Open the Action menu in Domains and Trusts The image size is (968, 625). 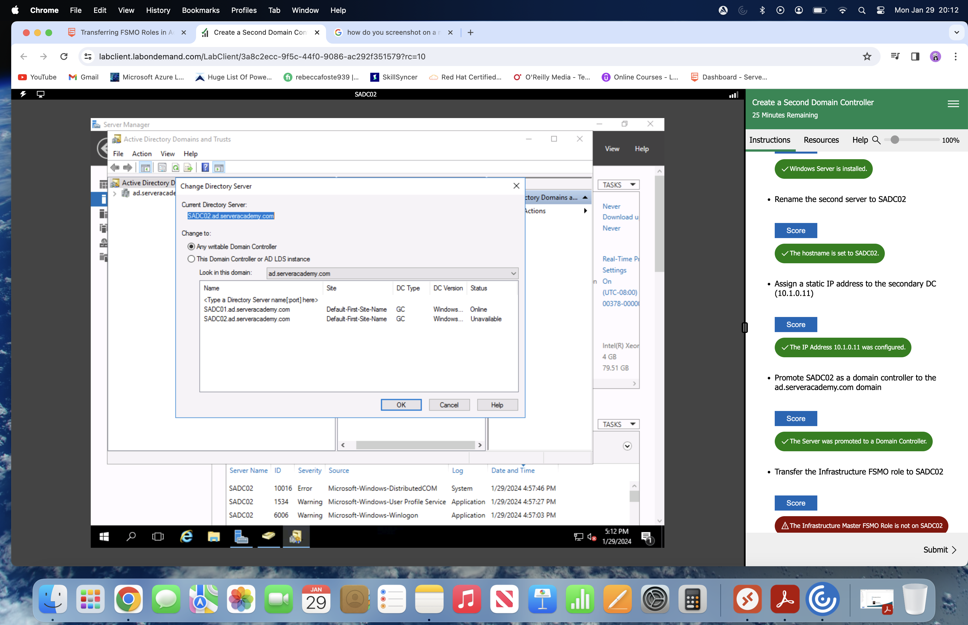click(141, 154)
